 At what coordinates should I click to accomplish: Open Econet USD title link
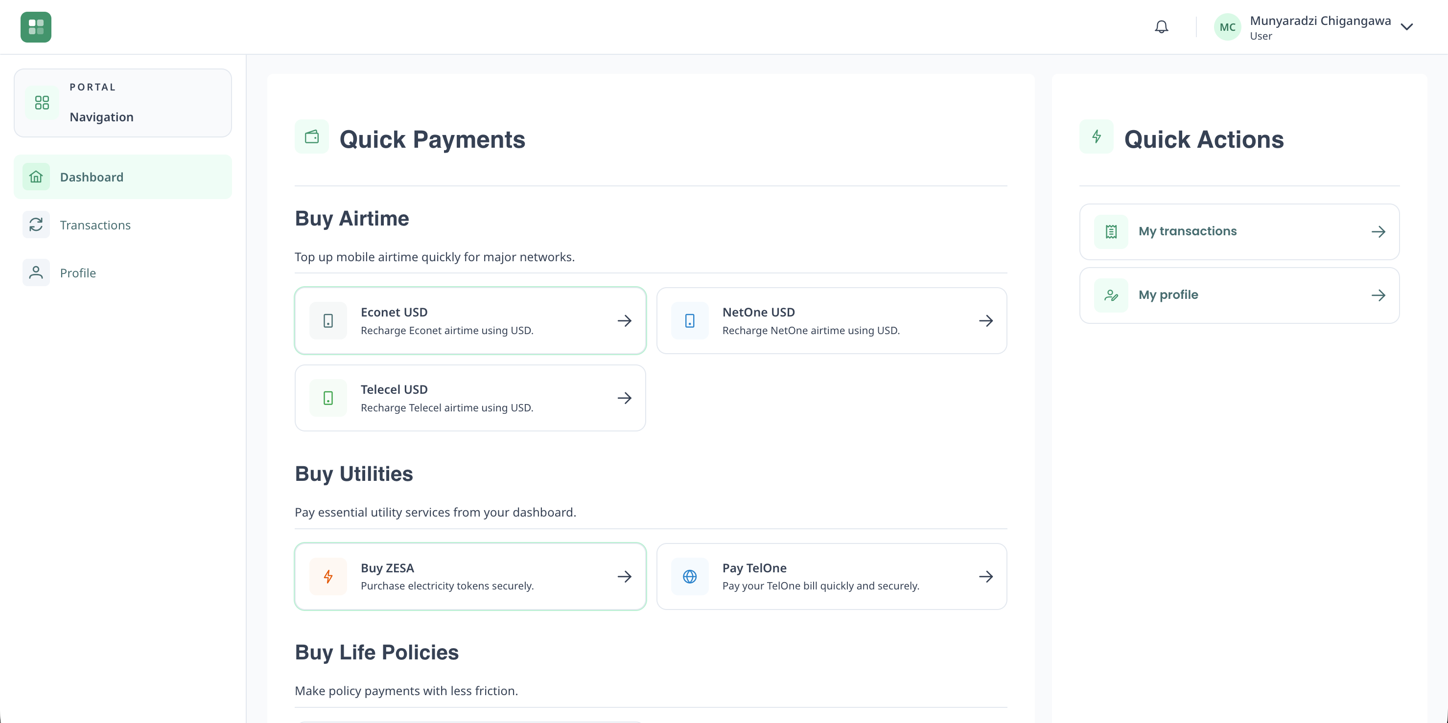394,312
